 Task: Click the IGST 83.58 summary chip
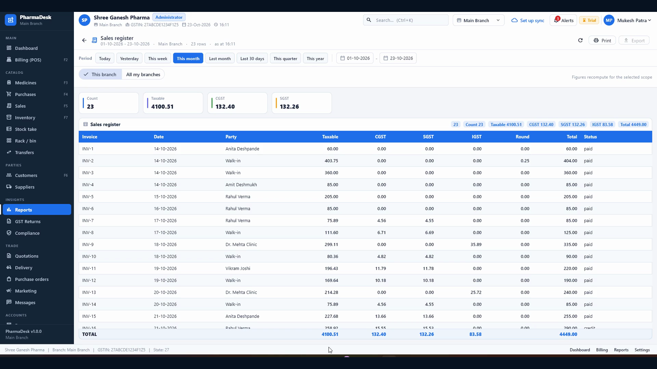pyautogui.click(x=602, y=124)
